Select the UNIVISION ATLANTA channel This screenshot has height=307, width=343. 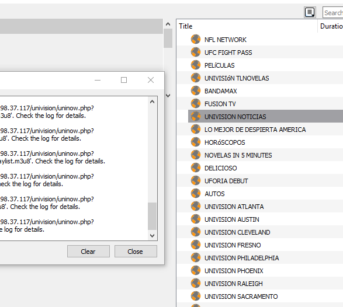click(x=234, y=207)
